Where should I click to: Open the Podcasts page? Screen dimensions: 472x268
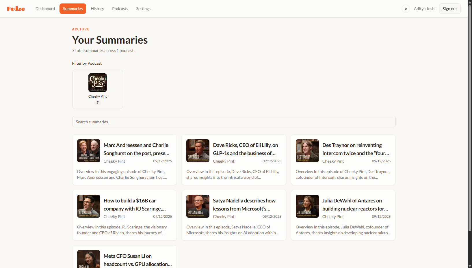click(x=120, y=9)
